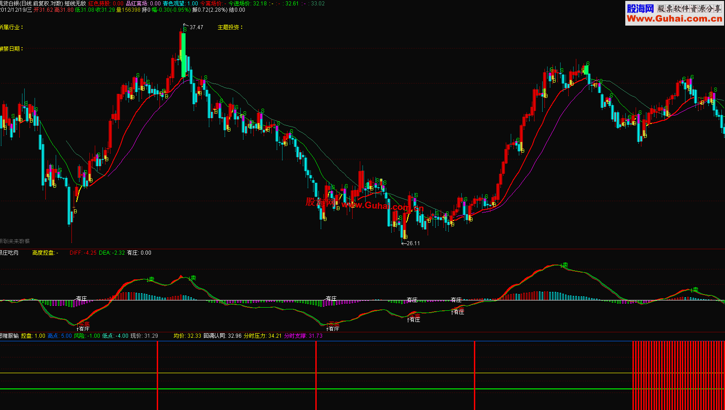Click the 控盘: 1.00 value
Viewport: 725px width, 410px height.
click(33, 336)
